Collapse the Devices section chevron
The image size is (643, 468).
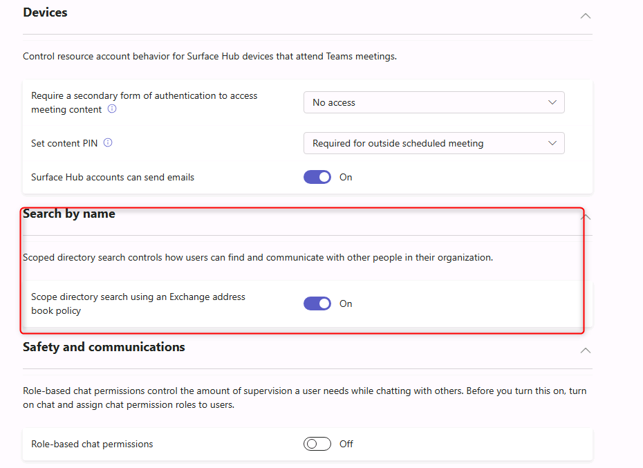pyautogui.click(x=585, y=15)
